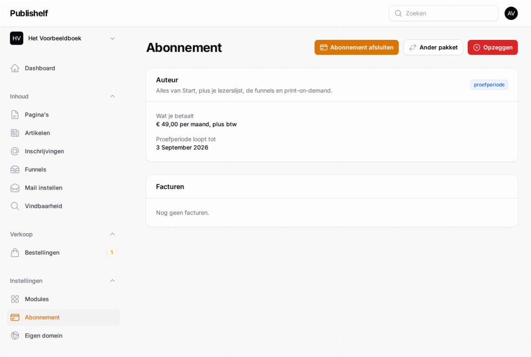Select the Bestellingen shopping bag icon

pyautogui.click(x=15, y=252)
